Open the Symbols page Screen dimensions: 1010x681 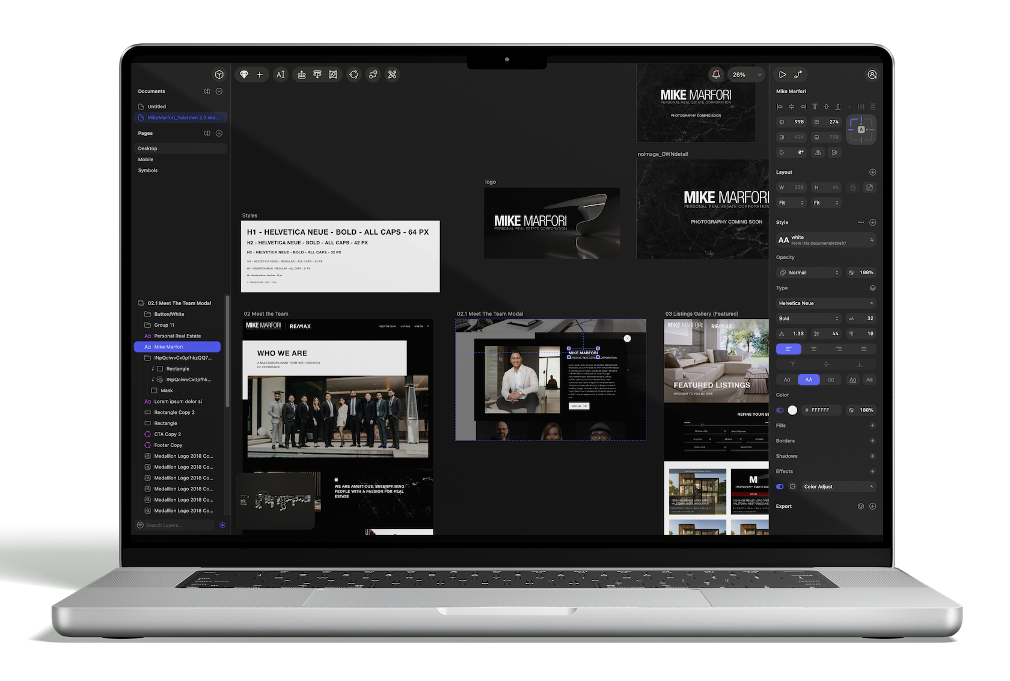(148, 170)
